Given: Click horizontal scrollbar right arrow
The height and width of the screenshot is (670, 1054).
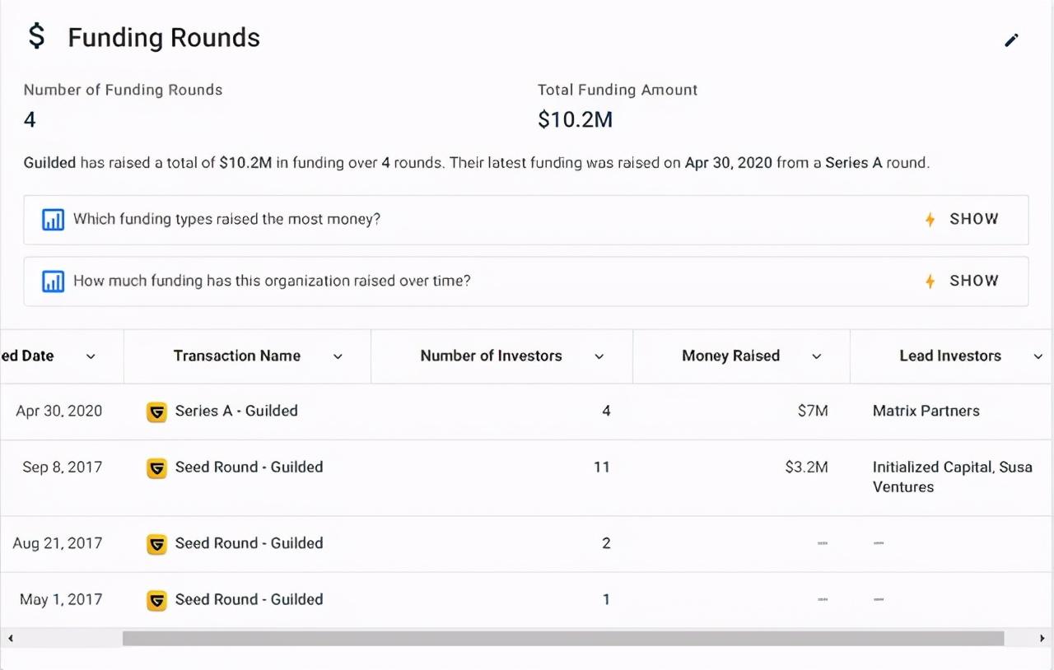Looking at the screenshot, I should tap(1042, 638).
